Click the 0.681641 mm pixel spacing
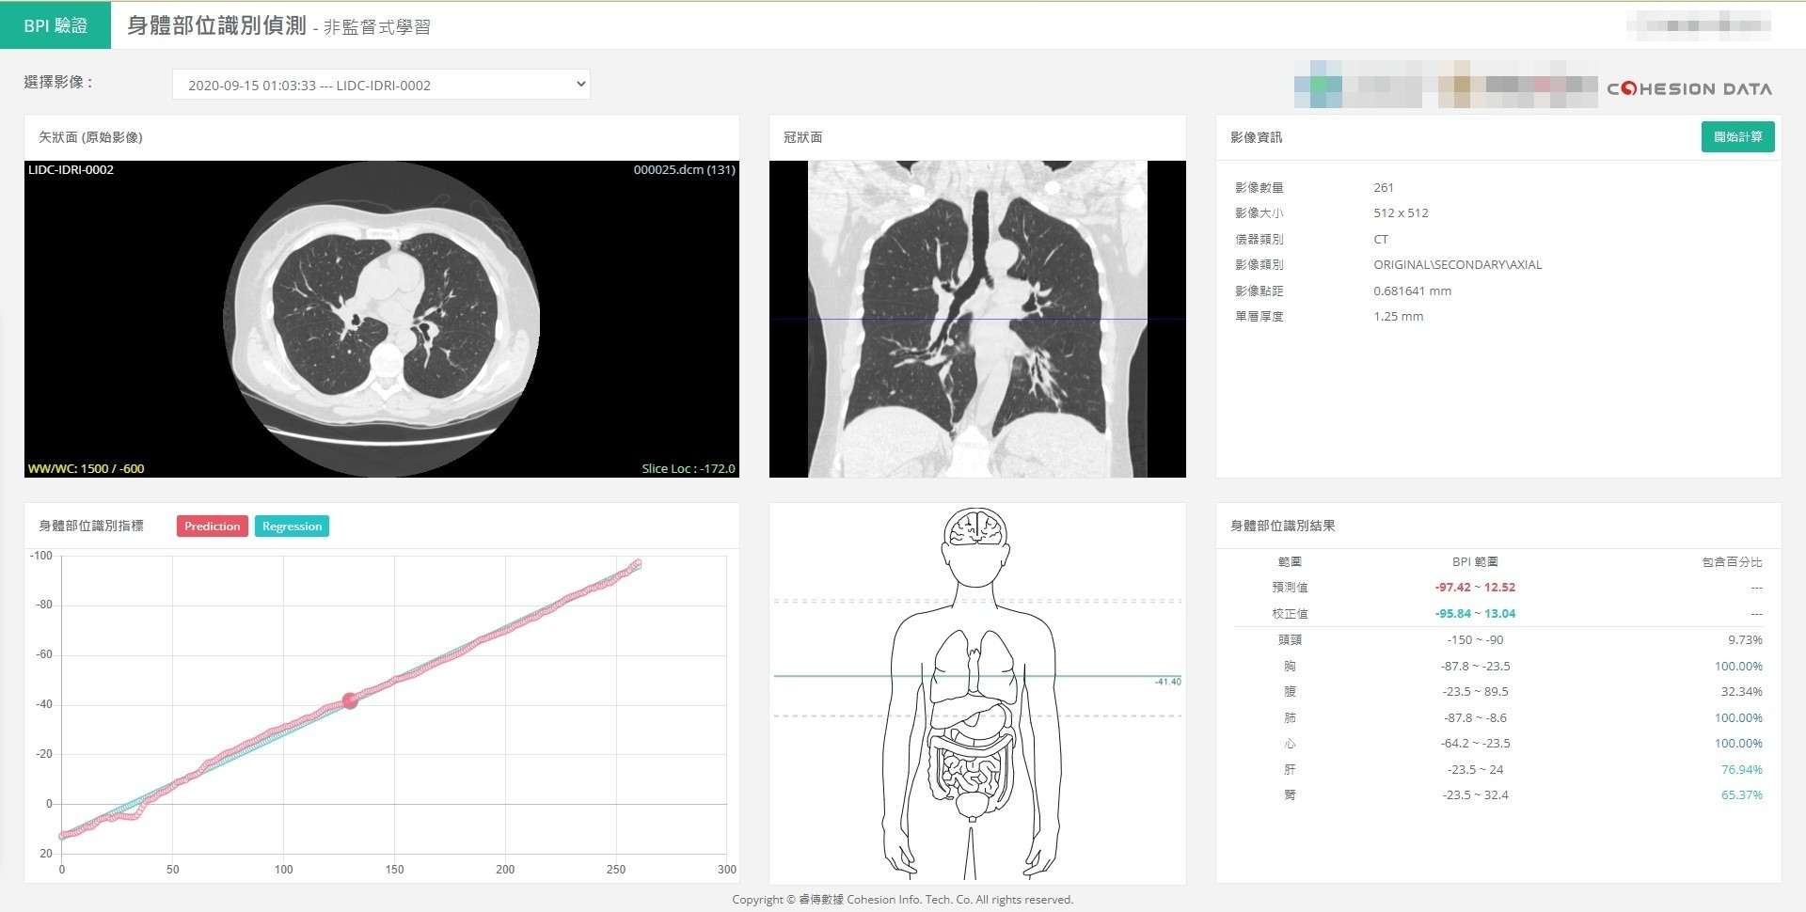1806x912 pixels. point(1412,291)
